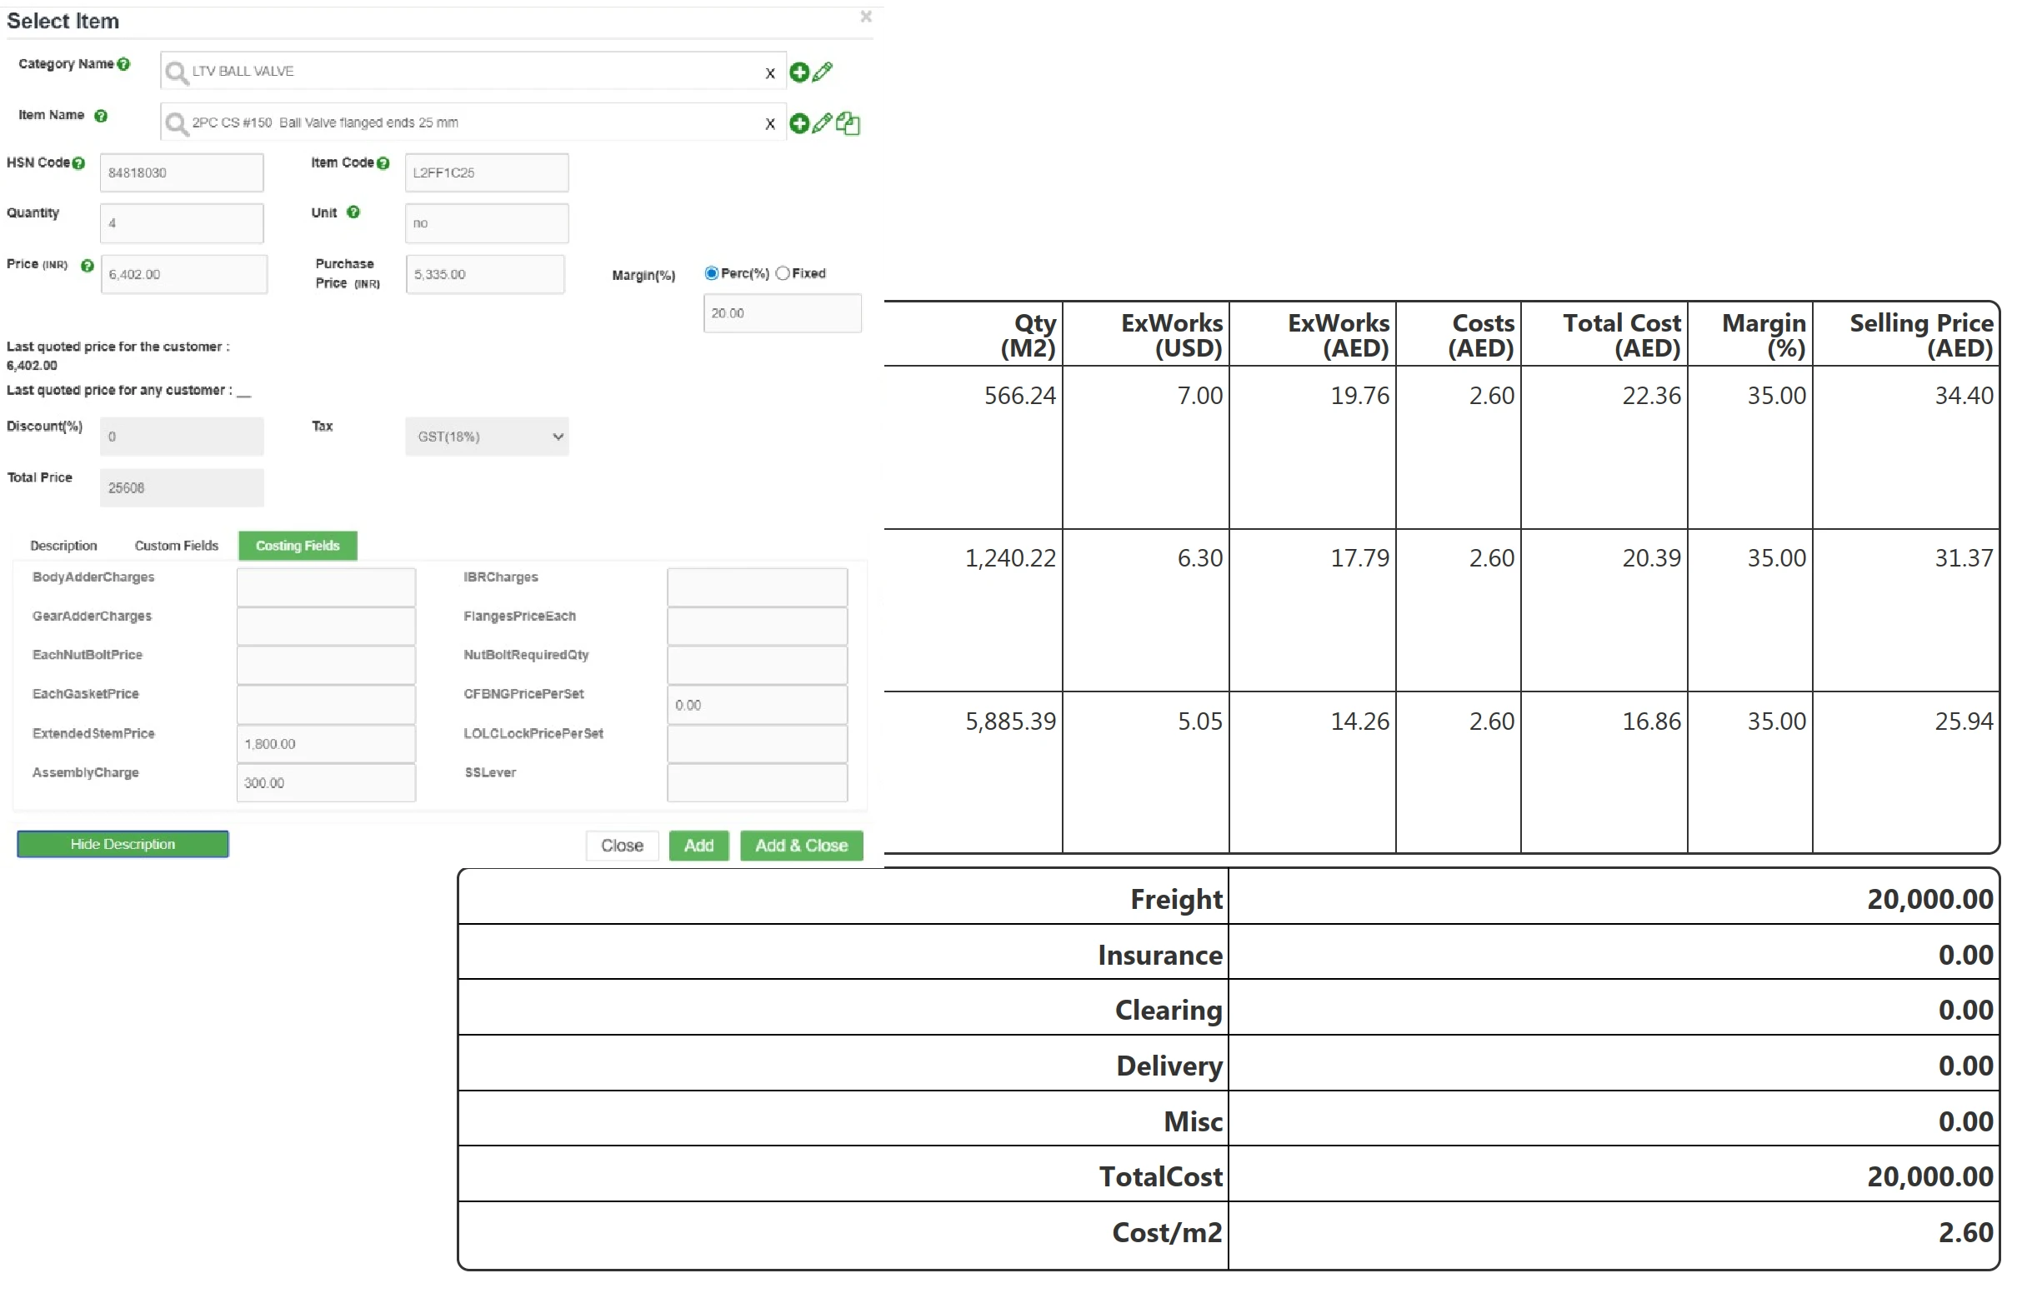Click the Quantity input field
The image size is (2022, 1293).
(x=183, y=223)
